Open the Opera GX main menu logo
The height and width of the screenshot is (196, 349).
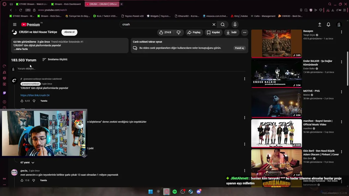point(4,4)
